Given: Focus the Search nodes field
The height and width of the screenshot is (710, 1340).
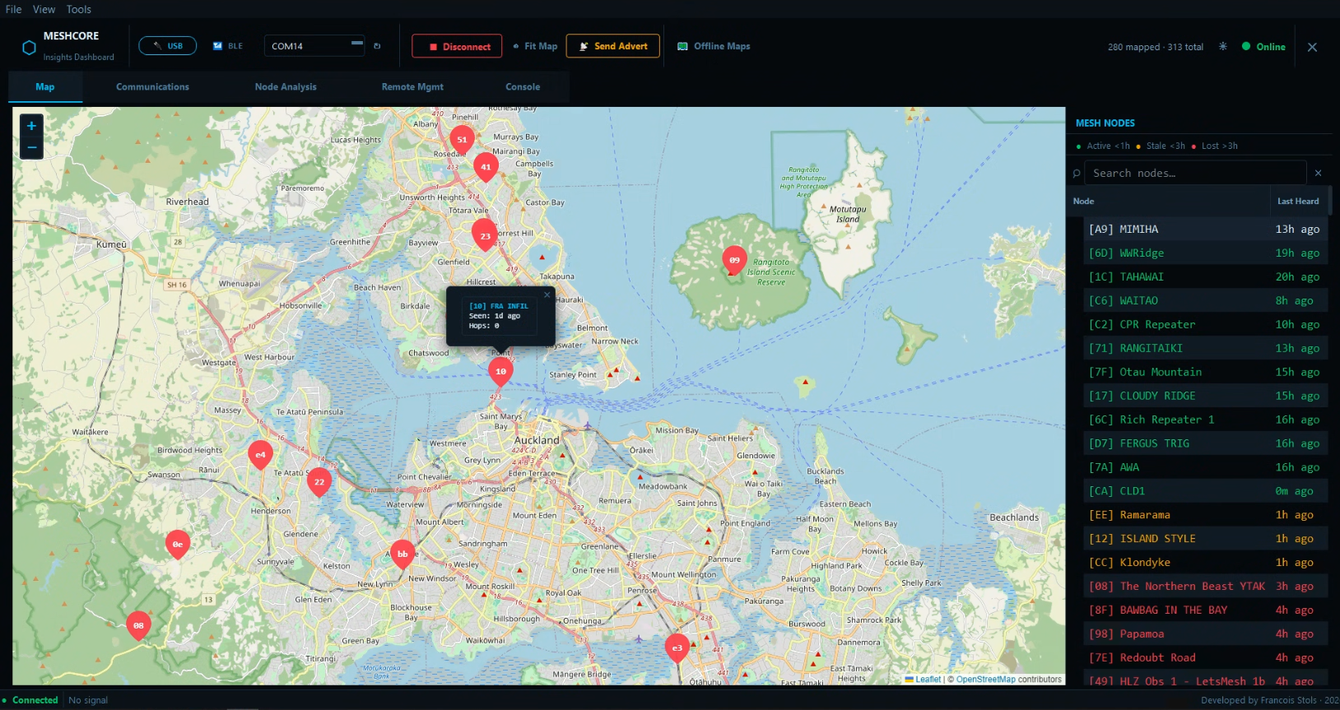Looking at the screenshot, I should tap(1195, 173).
